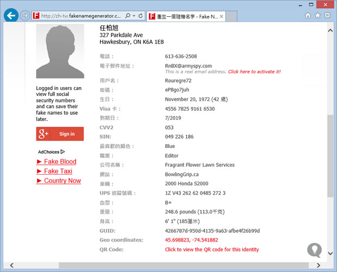Click the browser Forward arrow button
337x272 pixels.
[25, 16]
